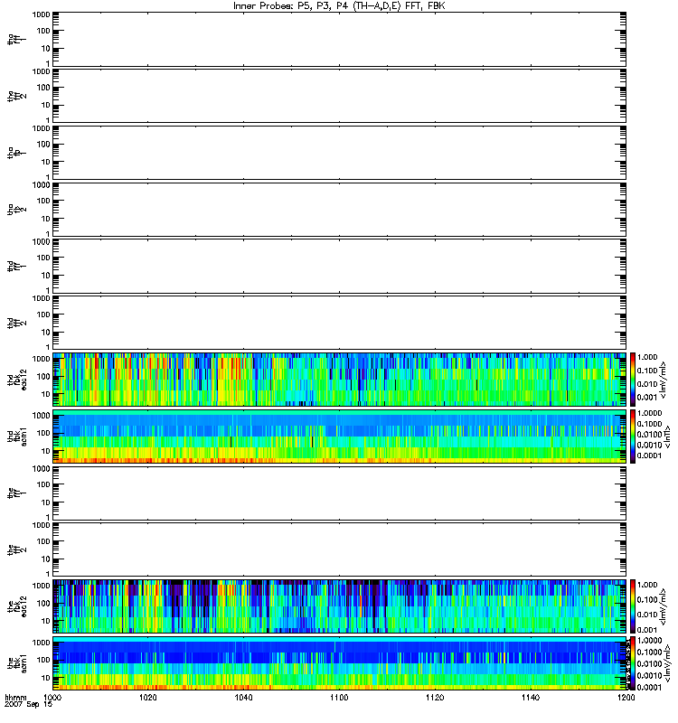Click the empty thd fff 2 plot panel
The width and height of the screenshot is (678, 723).
click(340, 323)
